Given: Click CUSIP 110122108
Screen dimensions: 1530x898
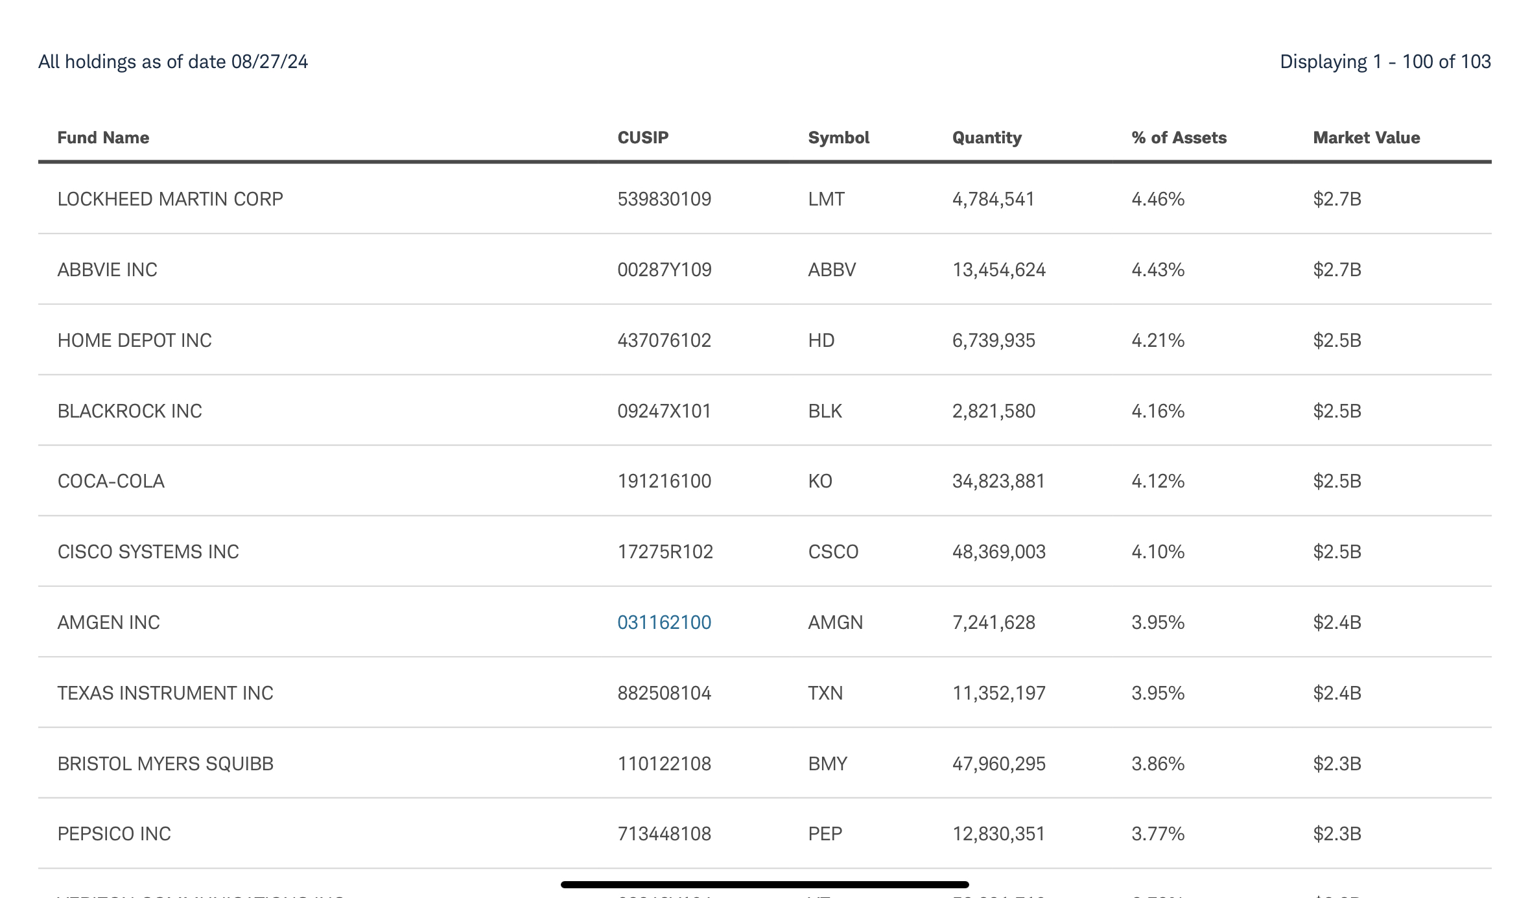Looking at the screenshot, I should coord(664,764).
